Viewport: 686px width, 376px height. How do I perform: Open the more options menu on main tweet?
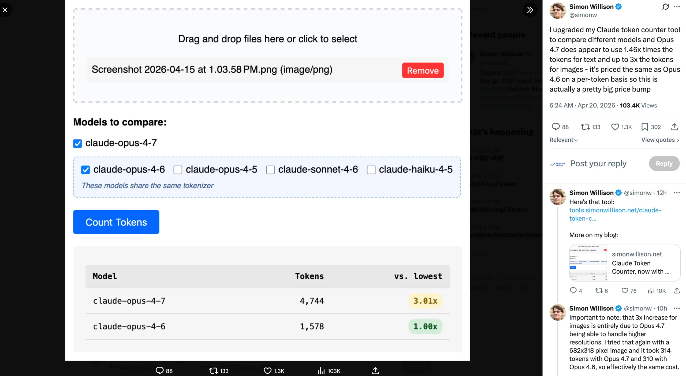pyautogui.click(x=677, y=7)
